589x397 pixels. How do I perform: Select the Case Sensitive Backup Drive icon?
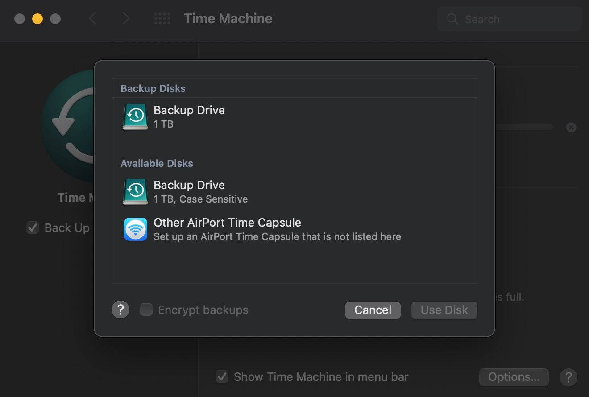click(135, 192)
